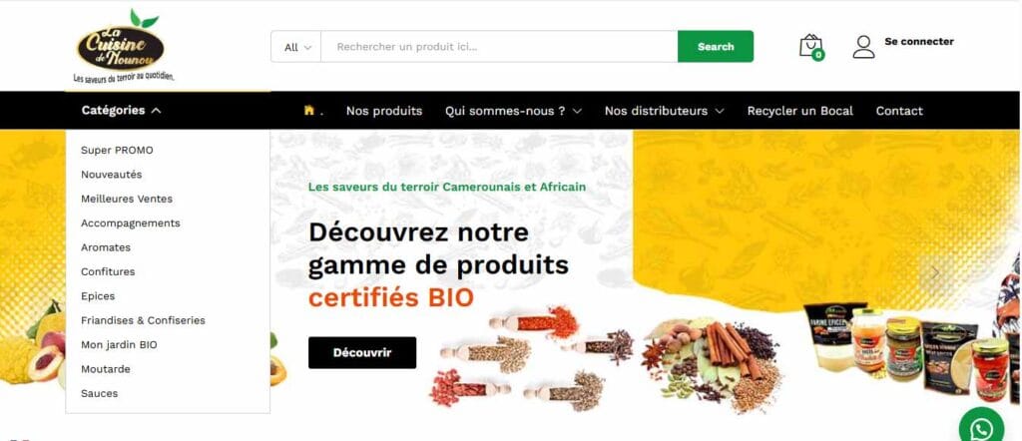
Task: Expand Nos distributeurs submenu
Action: (x=664, y=111)
